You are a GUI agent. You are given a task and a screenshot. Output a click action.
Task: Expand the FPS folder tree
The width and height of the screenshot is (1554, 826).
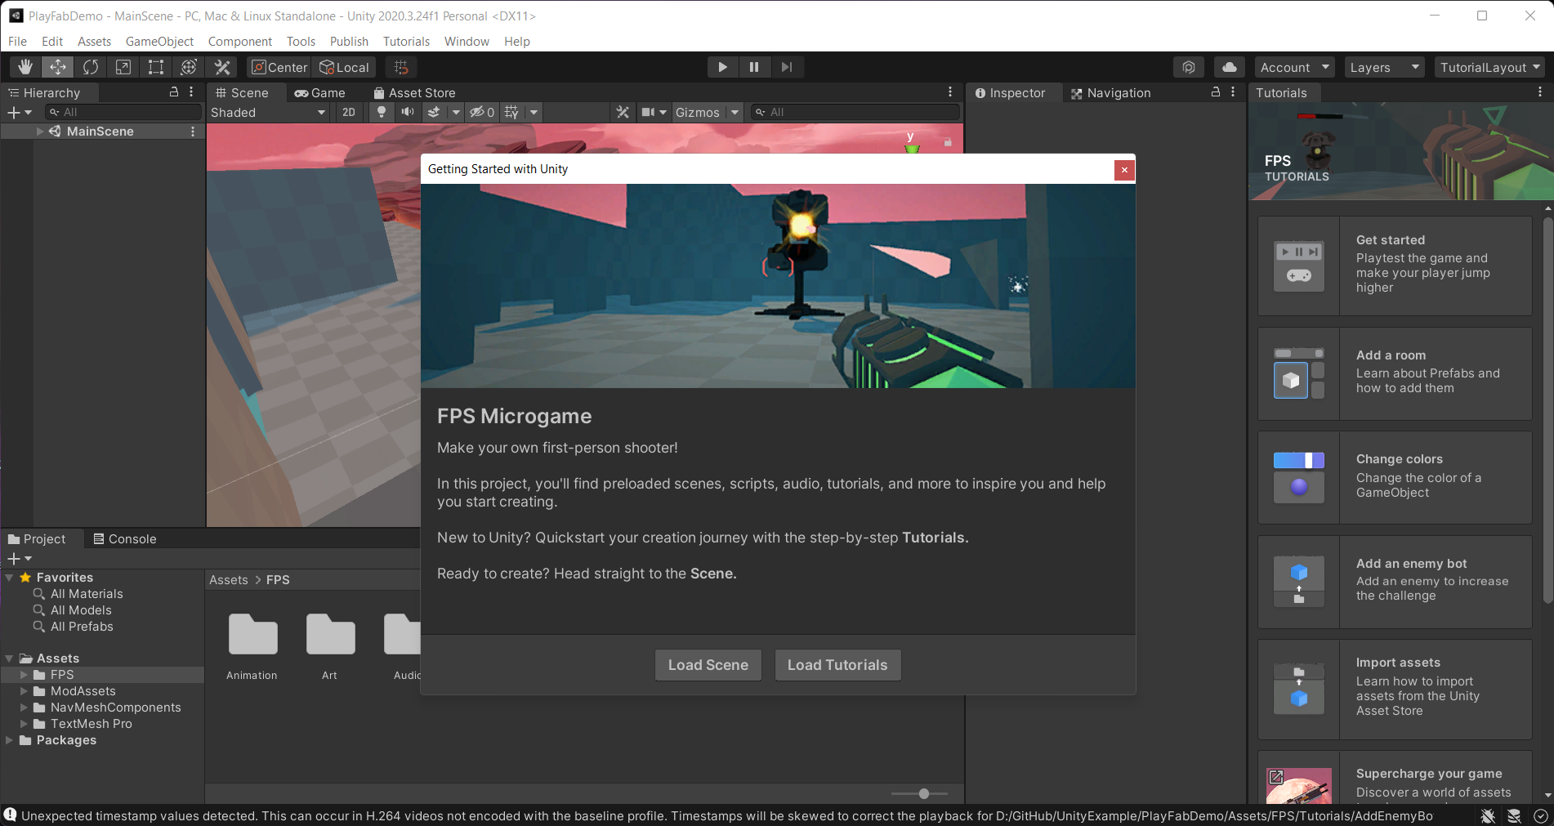pos(24,675)
